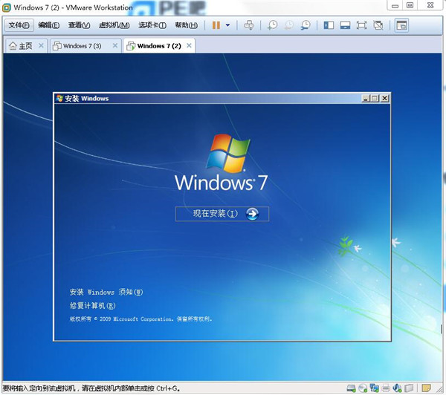This screenshot has height=395, width=446.
Task: Open the 帮助(H) menu
Action: (x=187, y=25)
